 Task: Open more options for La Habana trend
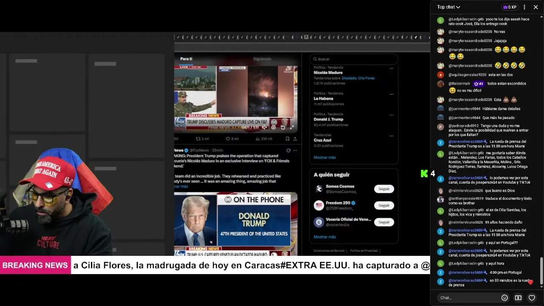pos(391,94)
